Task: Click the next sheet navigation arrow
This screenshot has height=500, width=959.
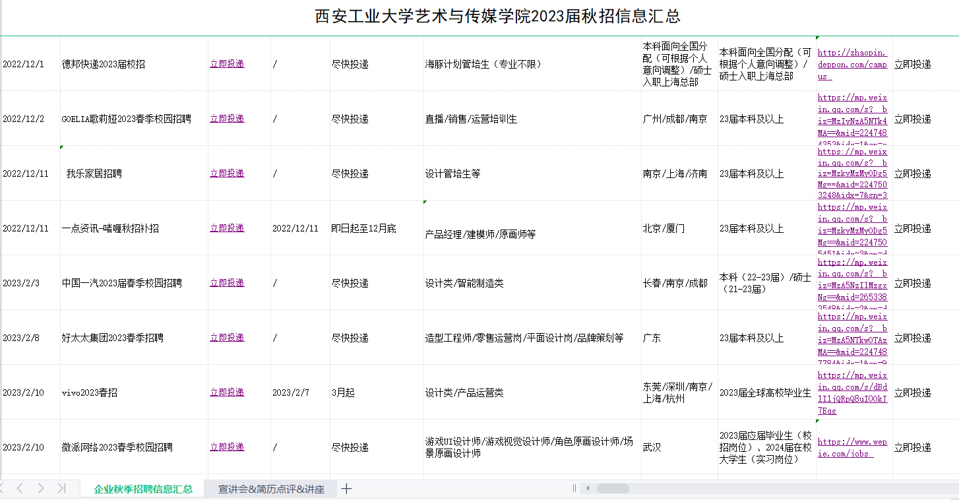Action: point(41,488)
